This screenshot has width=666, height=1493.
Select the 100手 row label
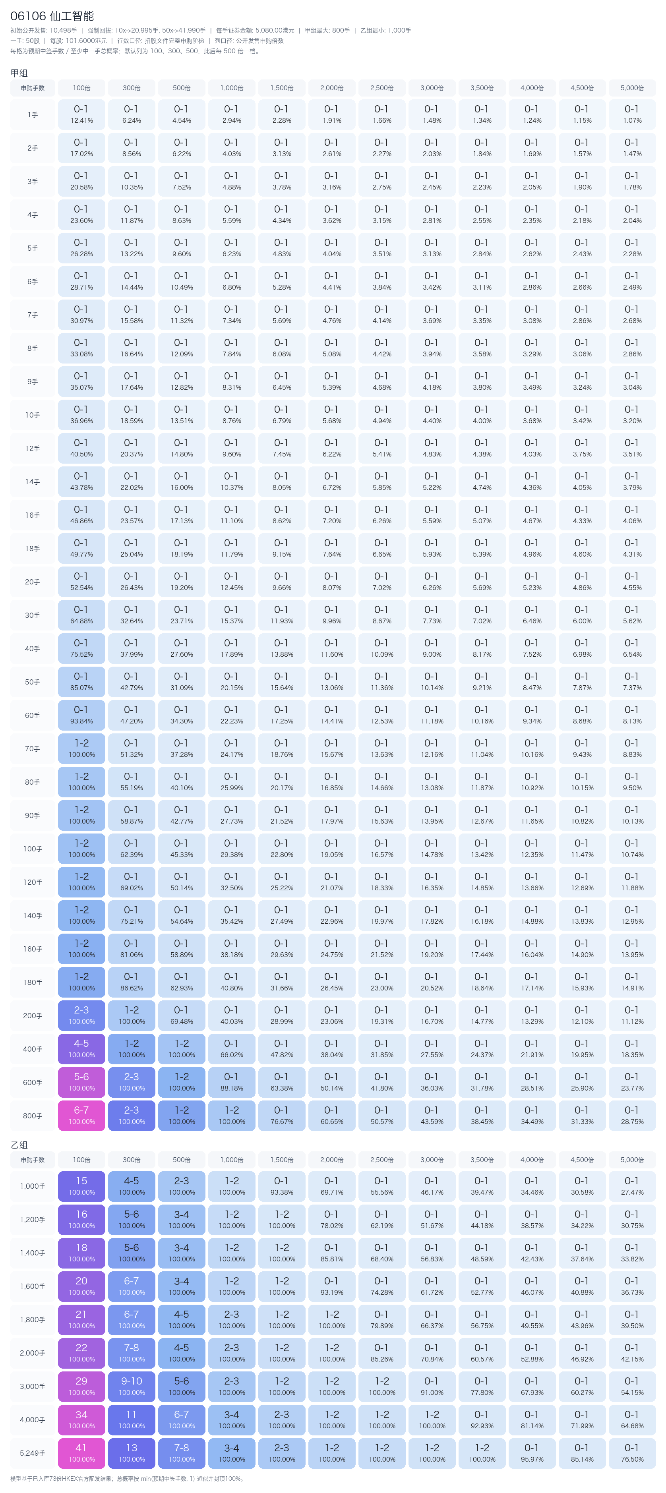coord(33,849)
